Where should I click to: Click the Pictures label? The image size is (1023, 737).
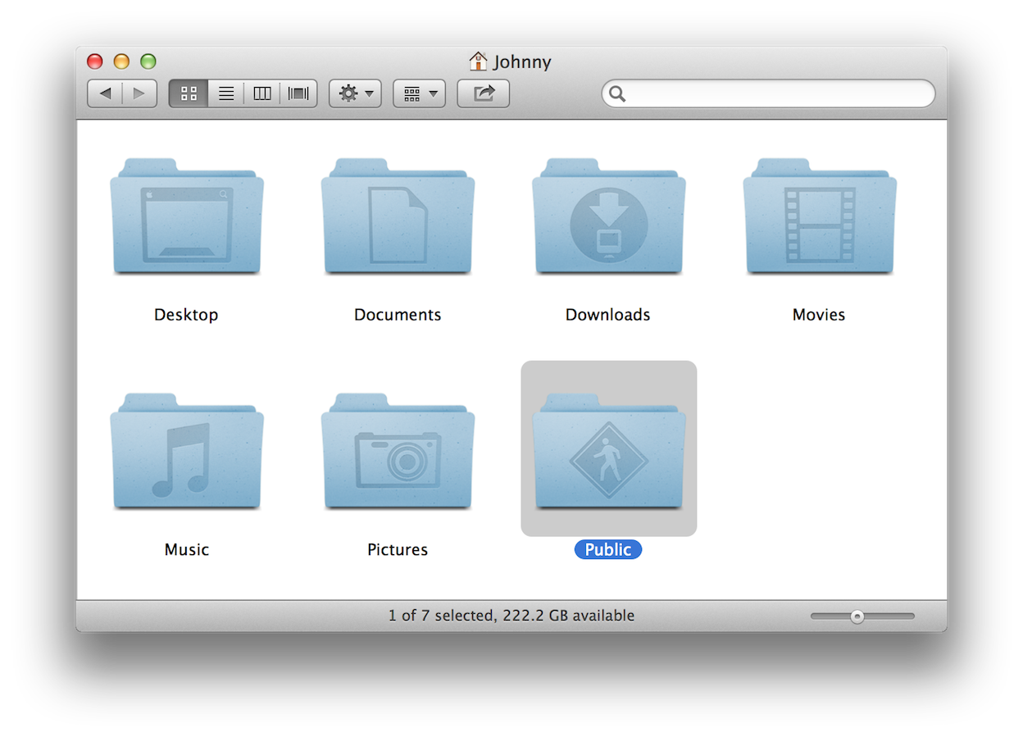[x=398, y=550]
